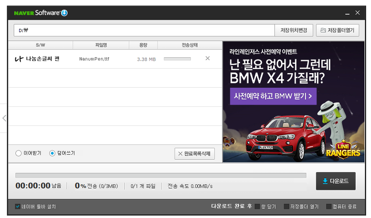This screenshot has height=218, width=371.
Task: Close the Naver Software window
Action: click(357, 13)
